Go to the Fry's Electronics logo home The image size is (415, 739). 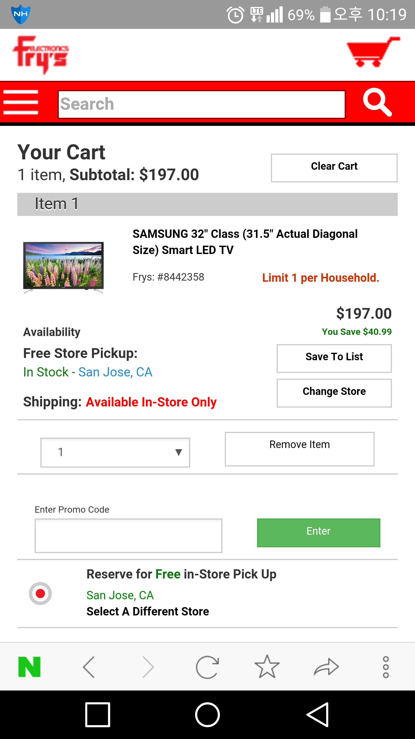41,54
